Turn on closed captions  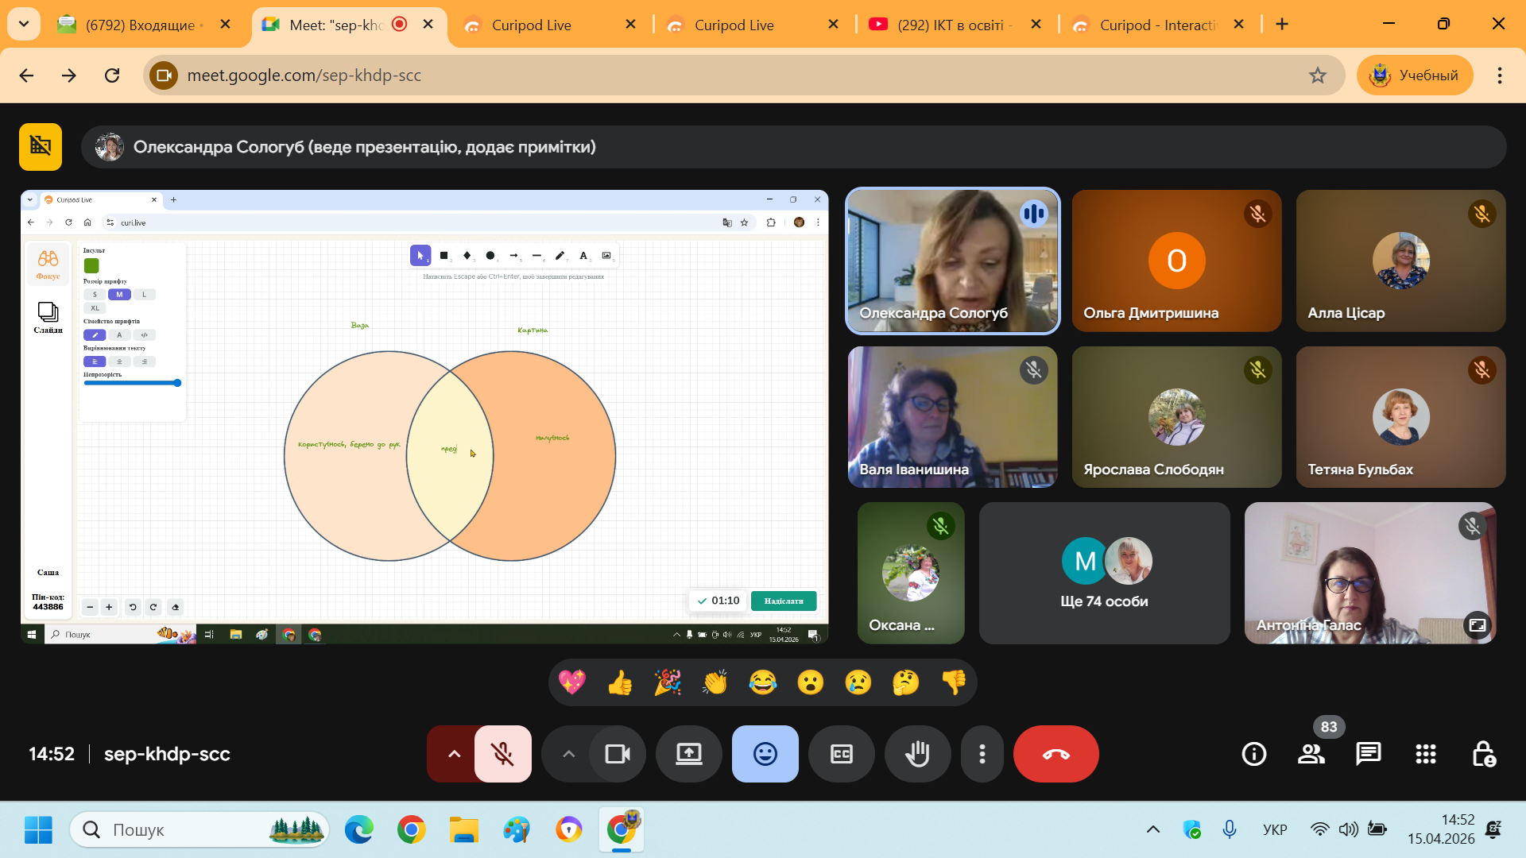pos(841,754)
